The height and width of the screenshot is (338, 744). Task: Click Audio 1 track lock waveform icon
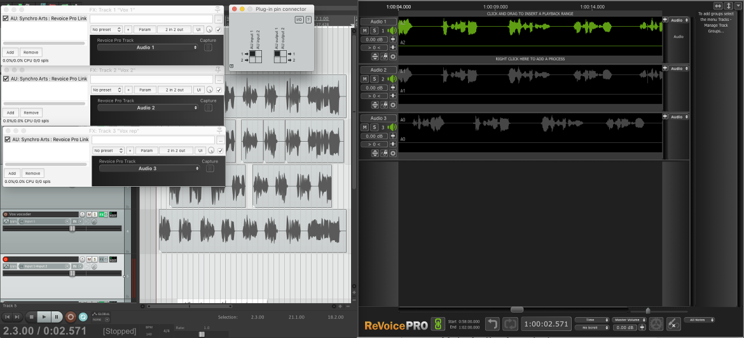[384, 57]
